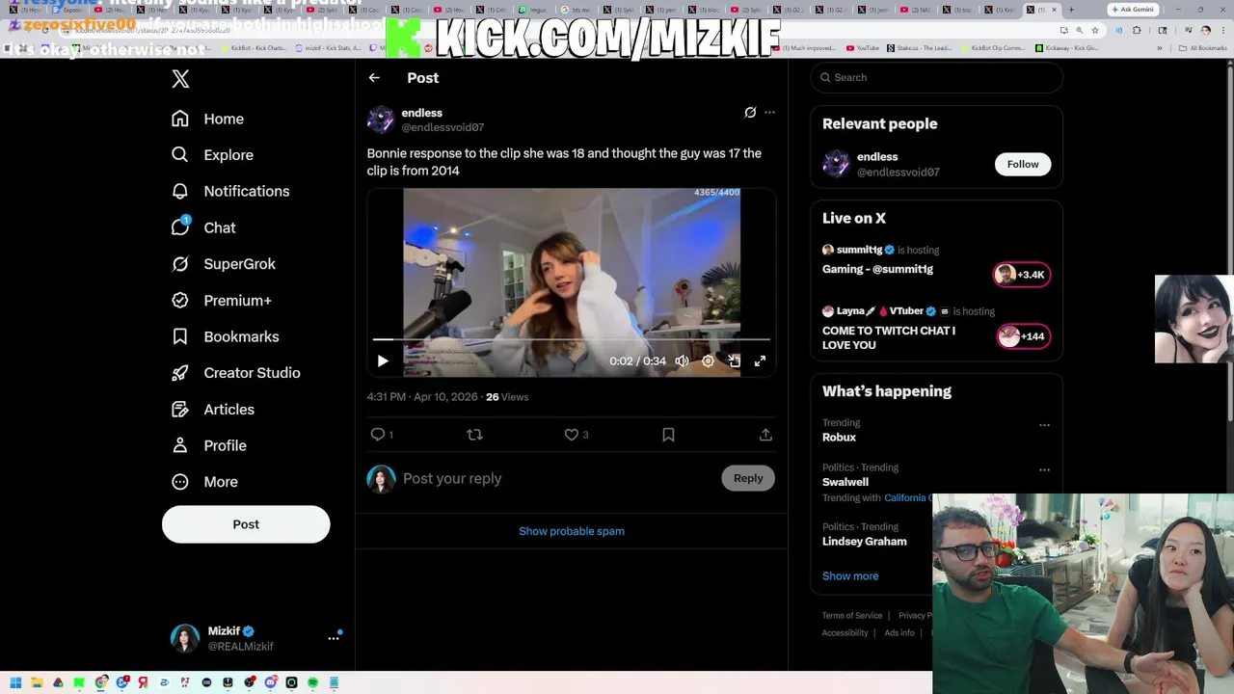The image size is (1234, 694).
Task: Mute the video with the speaker icon
Action: (x=682, y=361)
